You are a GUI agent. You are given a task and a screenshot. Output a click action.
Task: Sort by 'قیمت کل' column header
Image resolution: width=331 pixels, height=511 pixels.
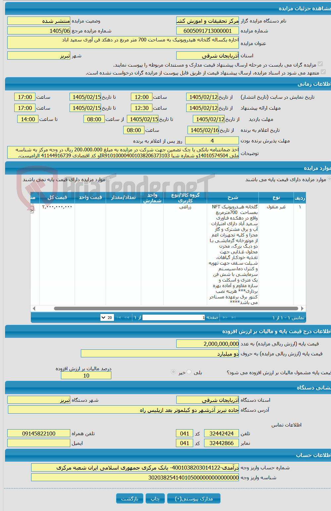pos(57,197)
